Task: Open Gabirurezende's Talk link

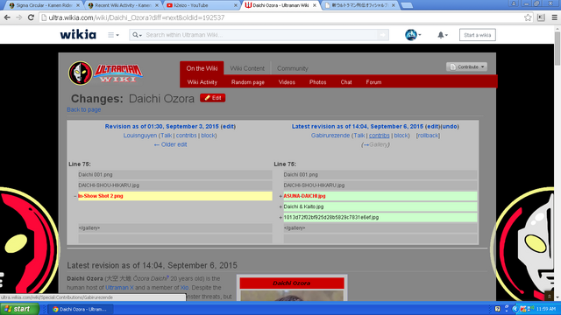Action: (x=359, y=136)
